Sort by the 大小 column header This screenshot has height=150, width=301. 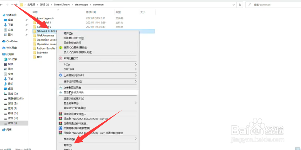click(x=143, y=12)
